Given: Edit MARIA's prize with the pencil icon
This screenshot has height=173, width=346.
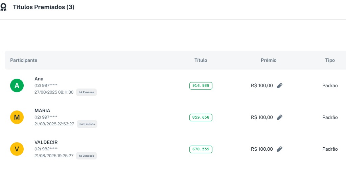Looking at the screenshot, I should tap(279, 118).
